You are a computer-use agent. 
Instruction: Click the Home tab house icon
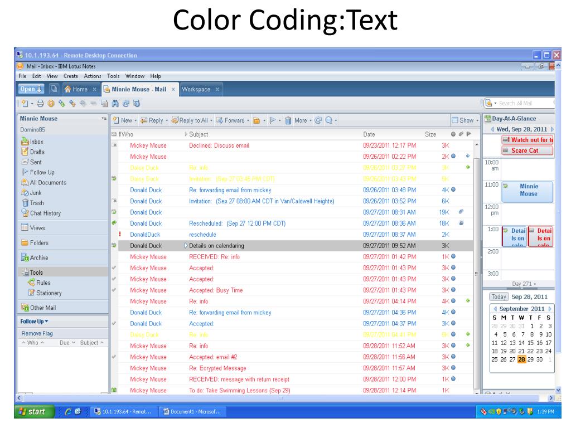click(67, 89)
